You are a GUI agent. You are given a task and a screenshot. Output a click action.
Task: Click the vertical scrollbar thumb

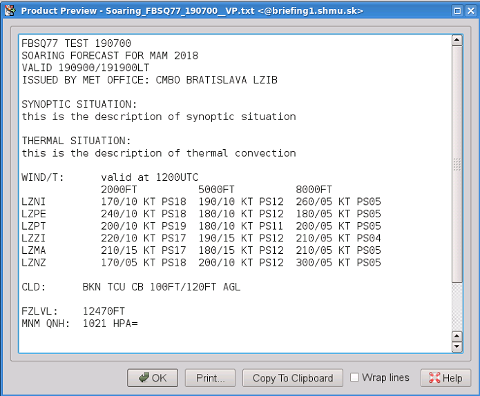click(457, 164)
